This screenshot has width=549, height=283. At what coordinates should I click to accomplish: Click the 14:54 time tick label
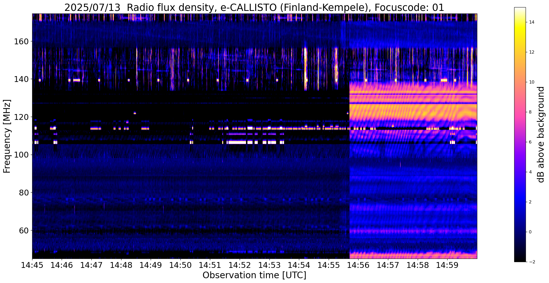(299, 265)
